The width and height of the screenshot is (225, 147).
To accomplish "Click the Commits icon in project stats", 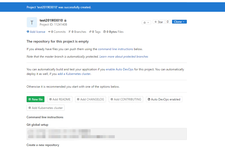I will (49, 32).
